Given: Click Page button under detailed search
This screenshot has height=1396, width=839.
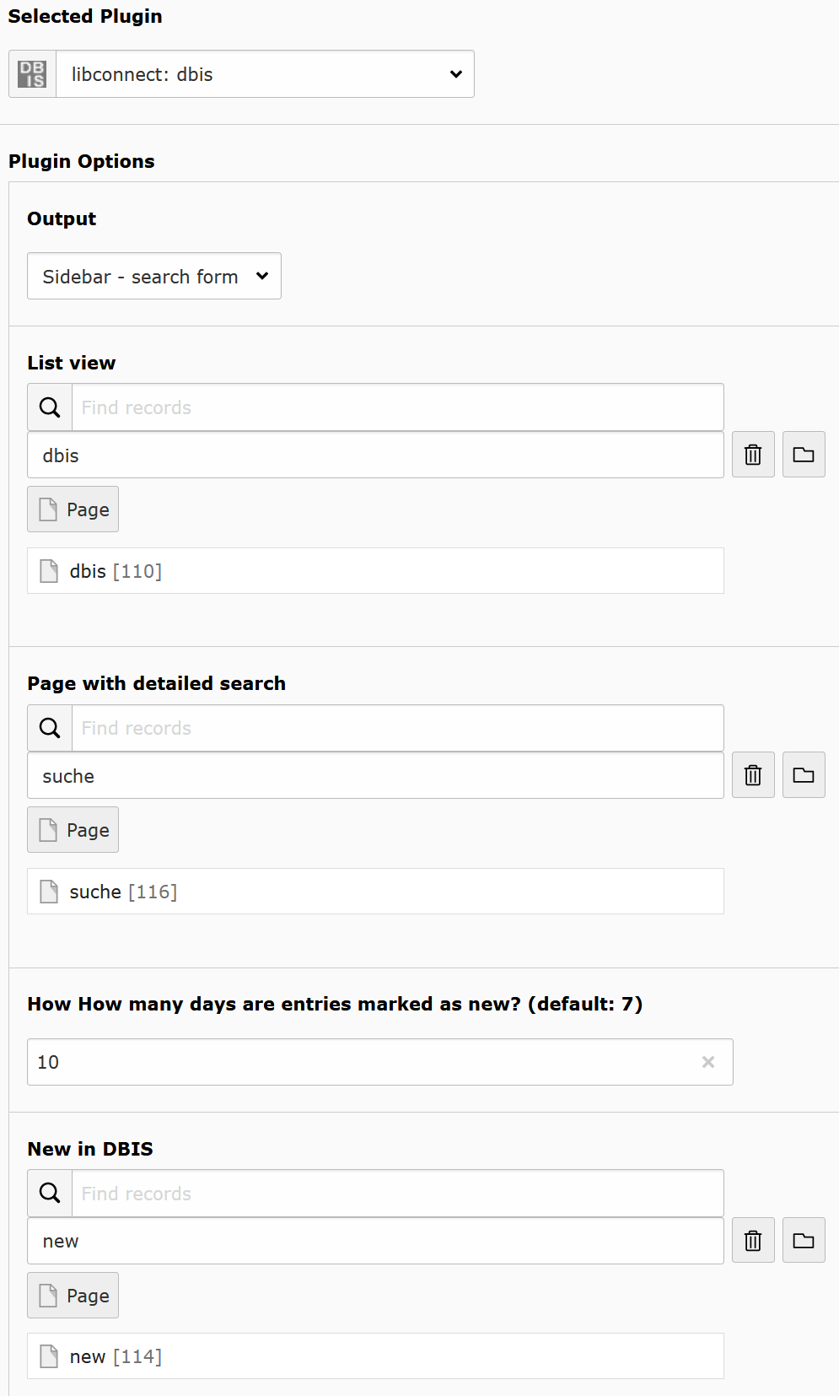Looking at the screenshot, I should 73,830.
